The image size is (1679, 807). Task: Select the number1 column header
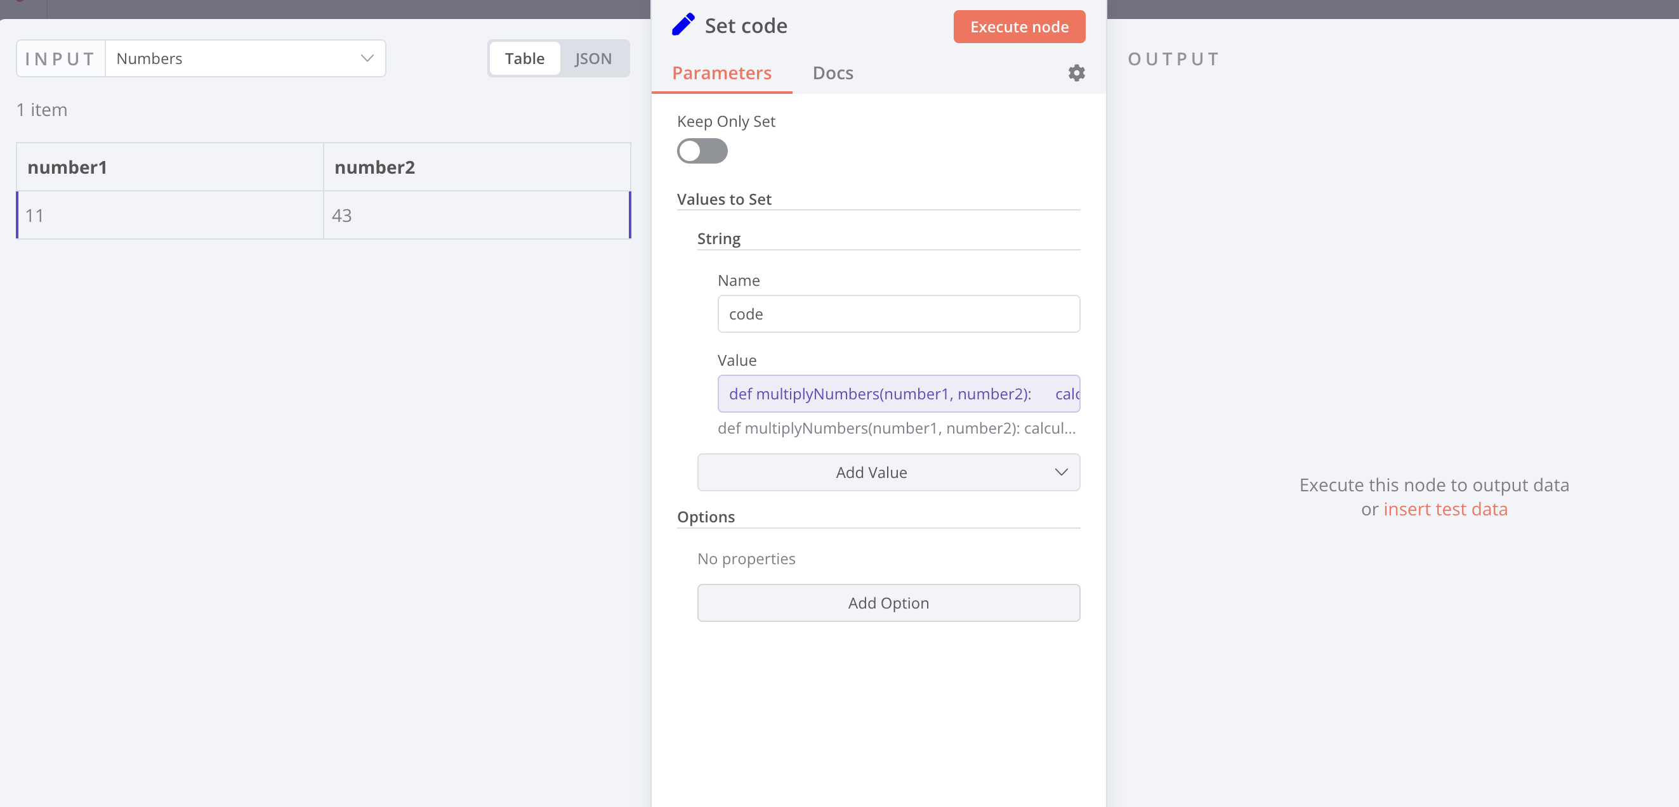tap(67, 167)
